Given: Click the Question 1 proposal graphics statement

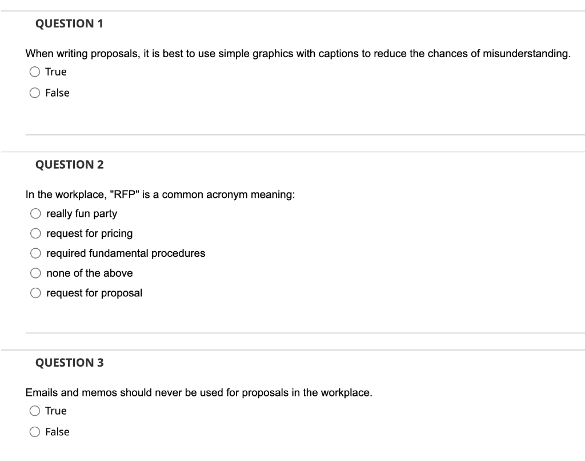Looking at the screenshot, I should [x=298, y=53].
